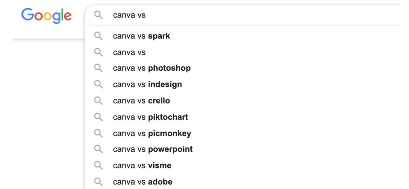Select the 'canva vs spark' suggestion

141,36
